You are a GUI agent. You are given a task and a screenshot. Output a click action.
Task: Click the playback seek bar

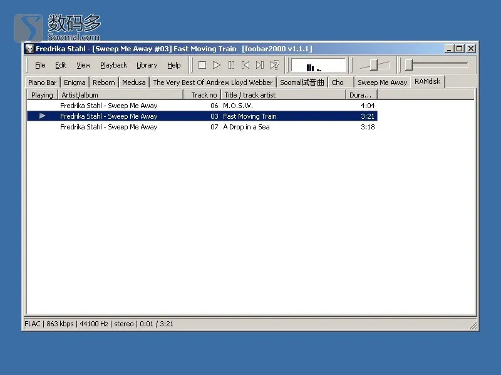point(436,65)
